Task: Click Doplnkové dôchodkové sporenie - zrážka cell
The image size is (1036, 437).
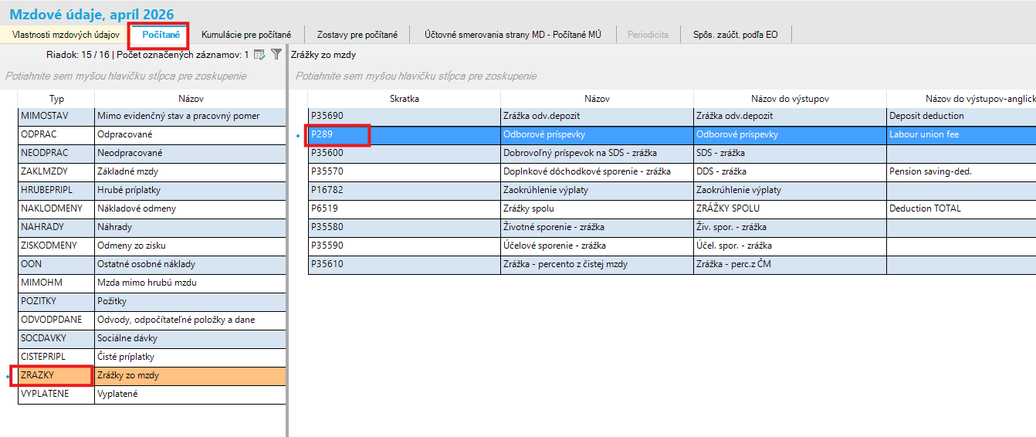Action: pyautogui.click(x=598, y=172)
